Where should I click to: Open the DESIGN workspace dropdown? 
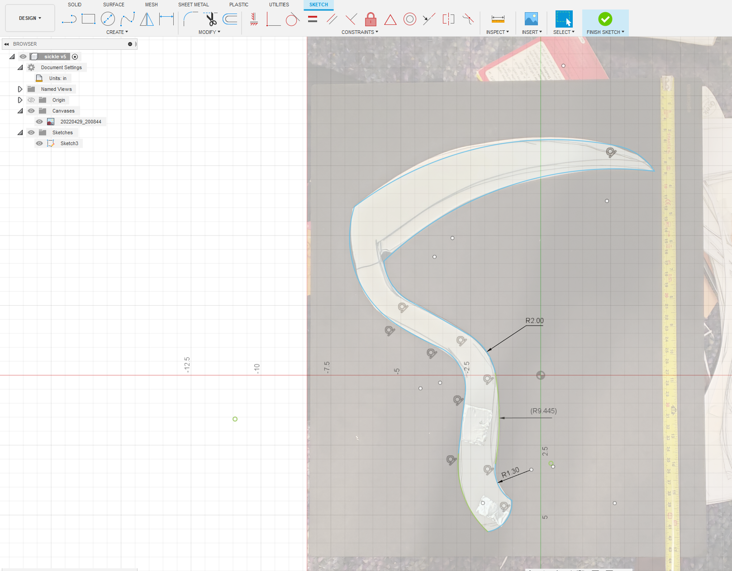point(30,18)
